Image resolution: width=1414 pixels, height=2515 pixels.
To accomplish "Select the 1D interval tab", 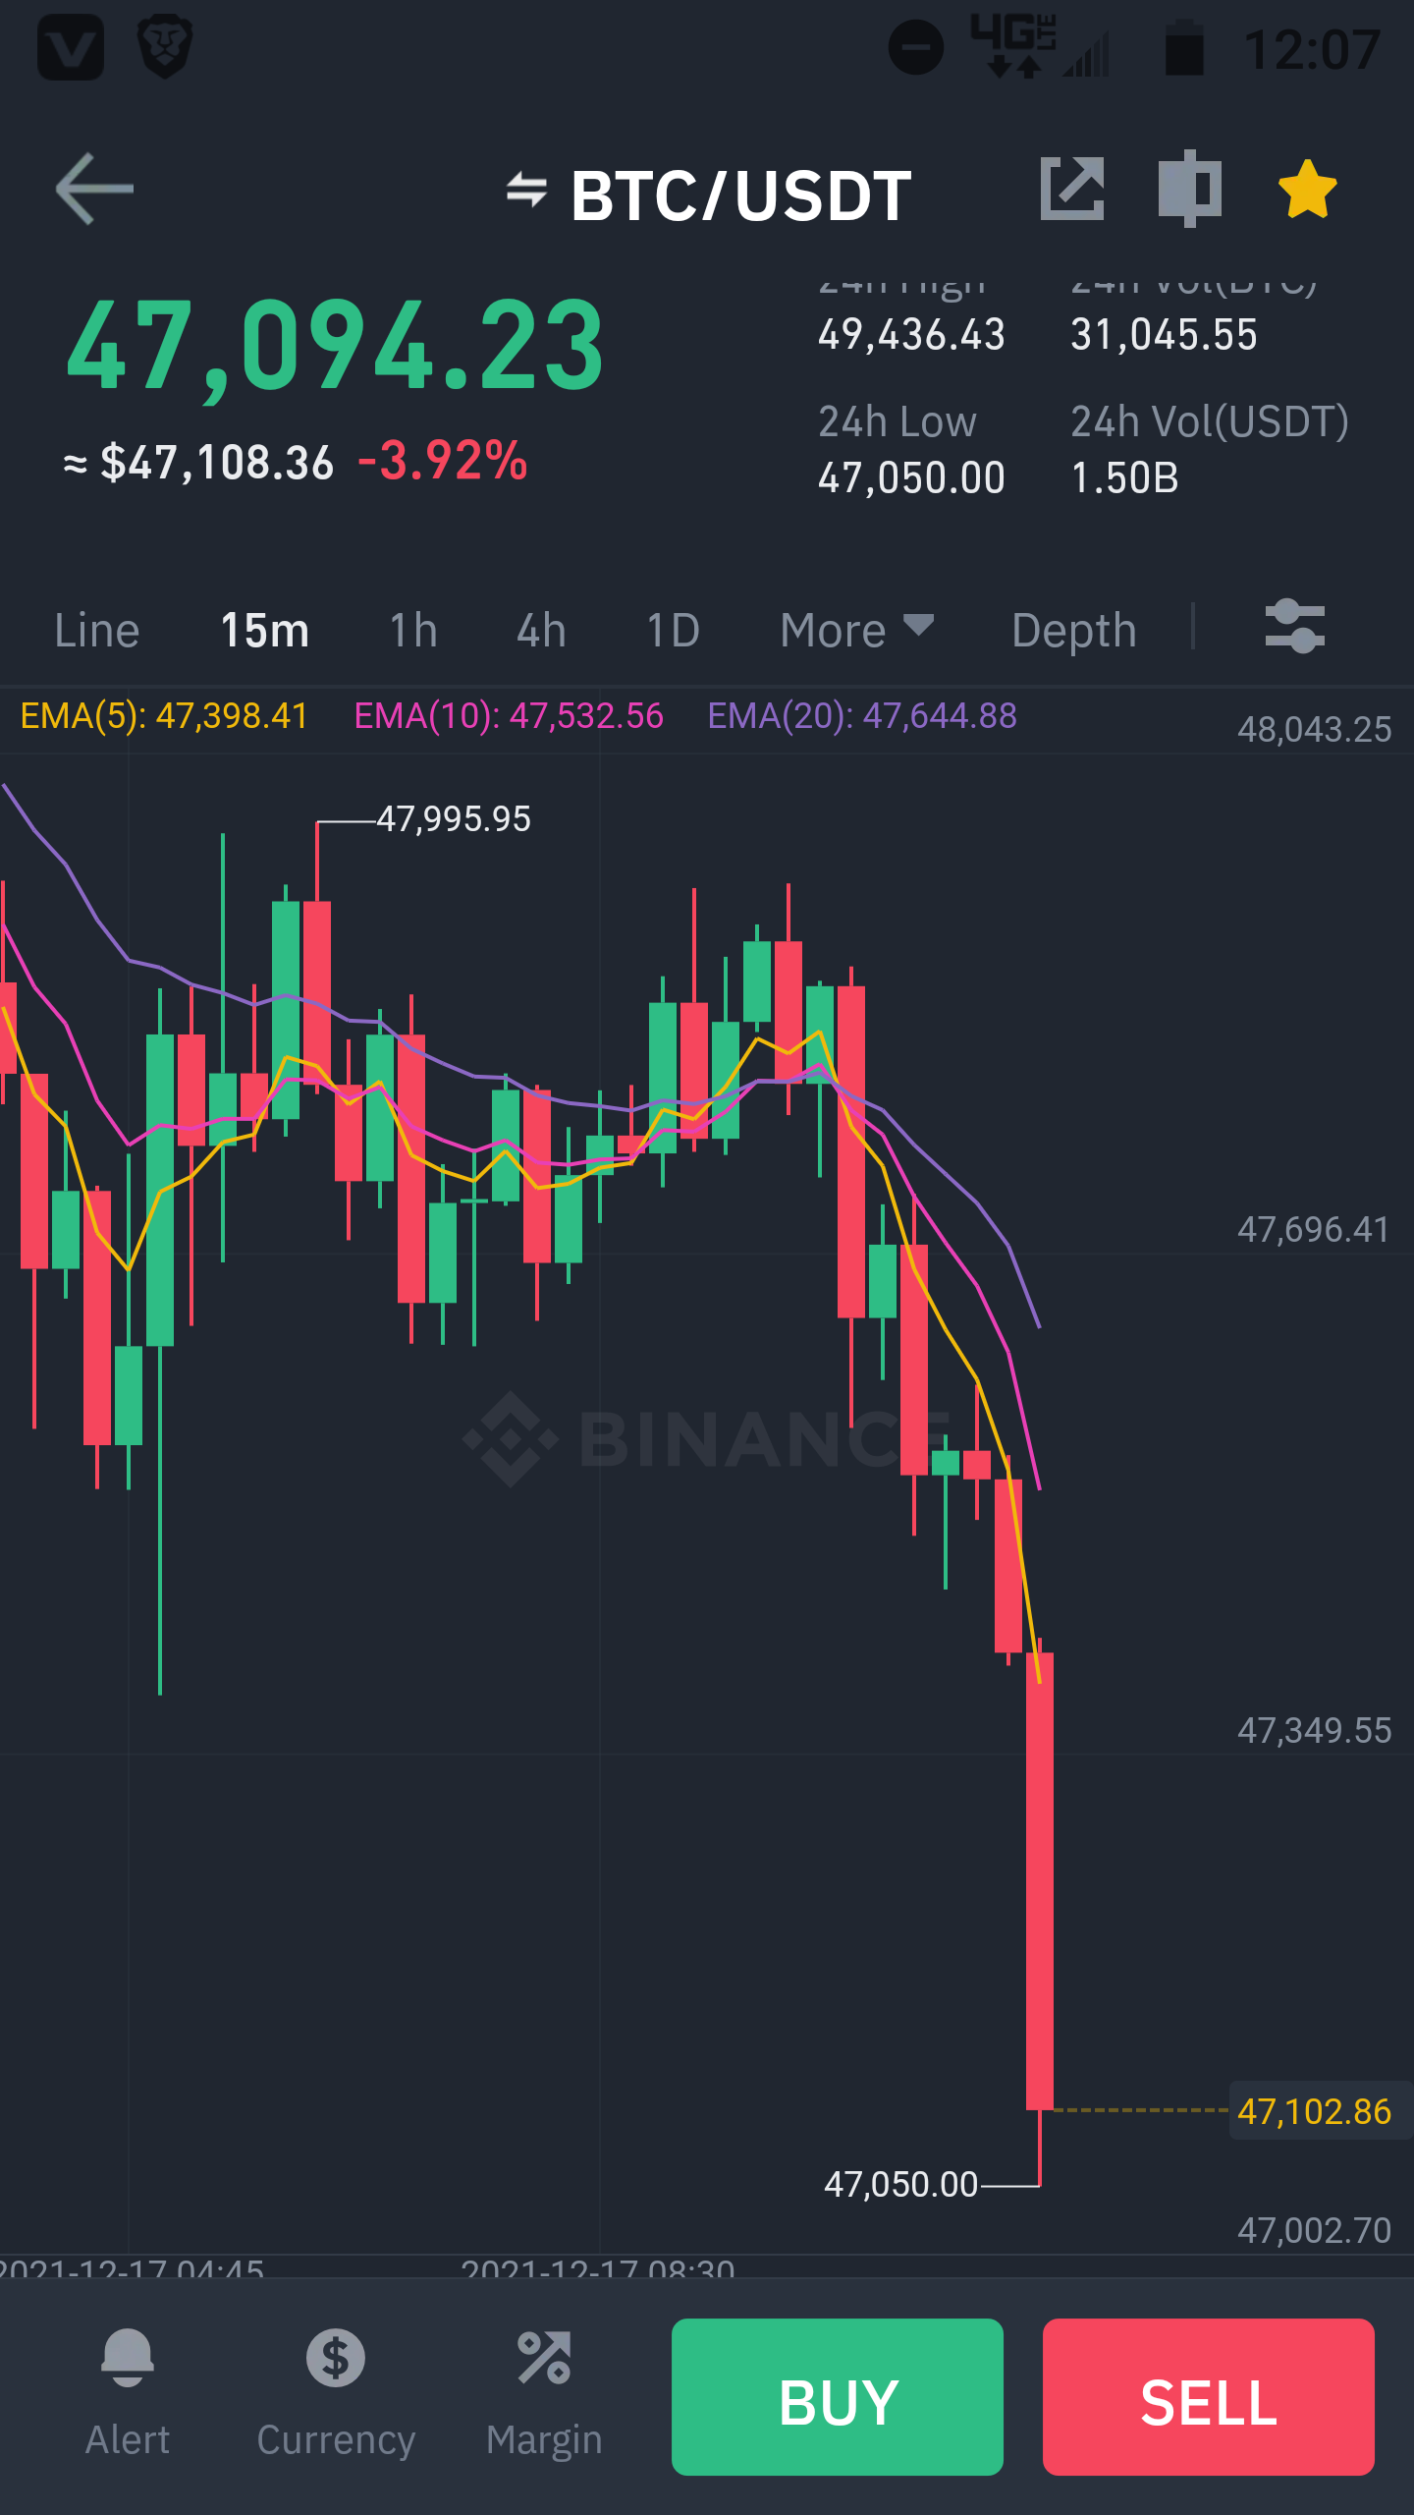I will 674,630.
